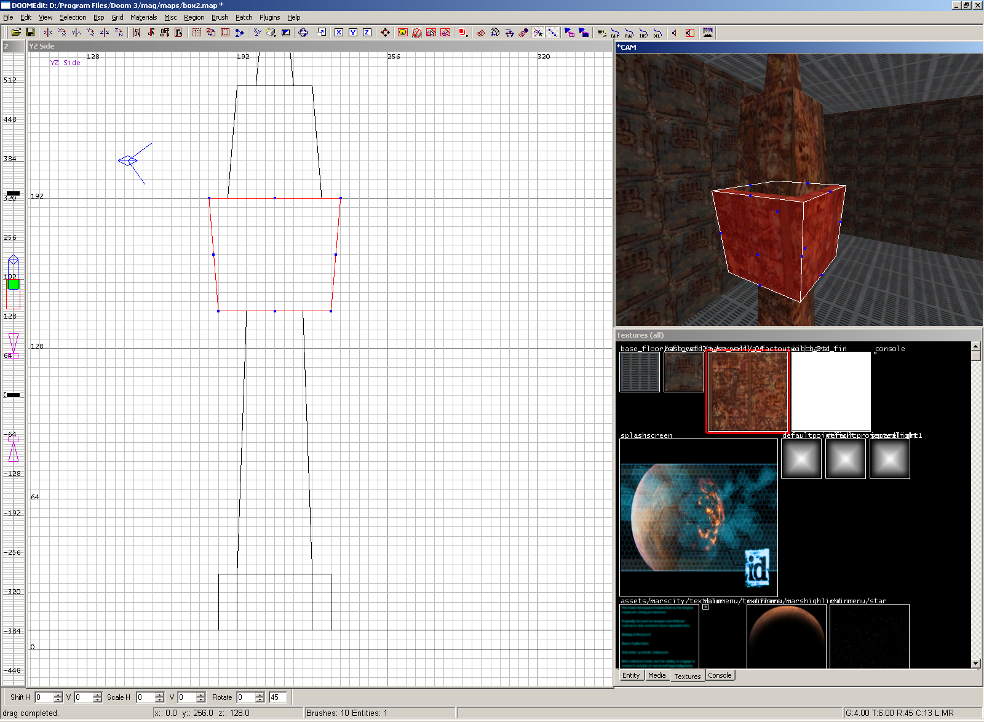Click the red stacked cubes toolbar icon
The width and height of the screenshot is (984, 722).
[463, 33]
